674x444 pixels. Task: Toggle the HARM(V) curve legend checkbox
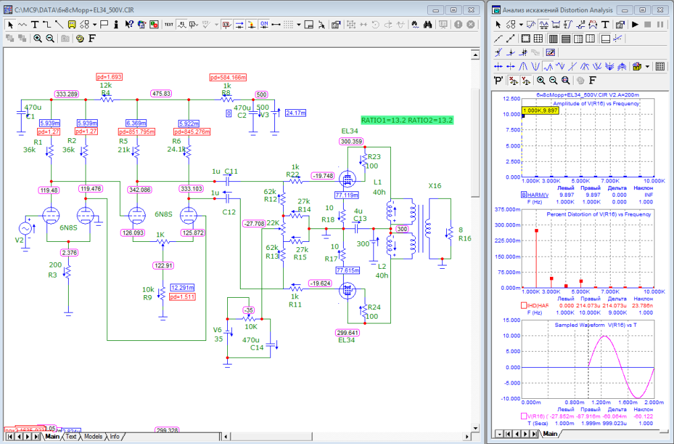coord(525,194)
